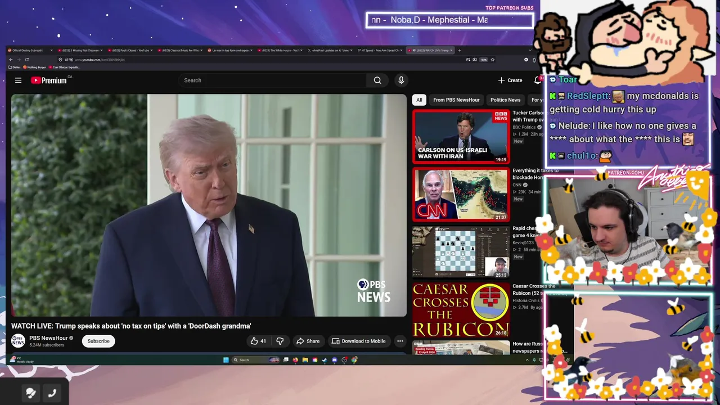Image resolution: width=720 pixels, height=405 pixels.
Task: Go to YouTube Premium home logo
Action: click(49, 80)
